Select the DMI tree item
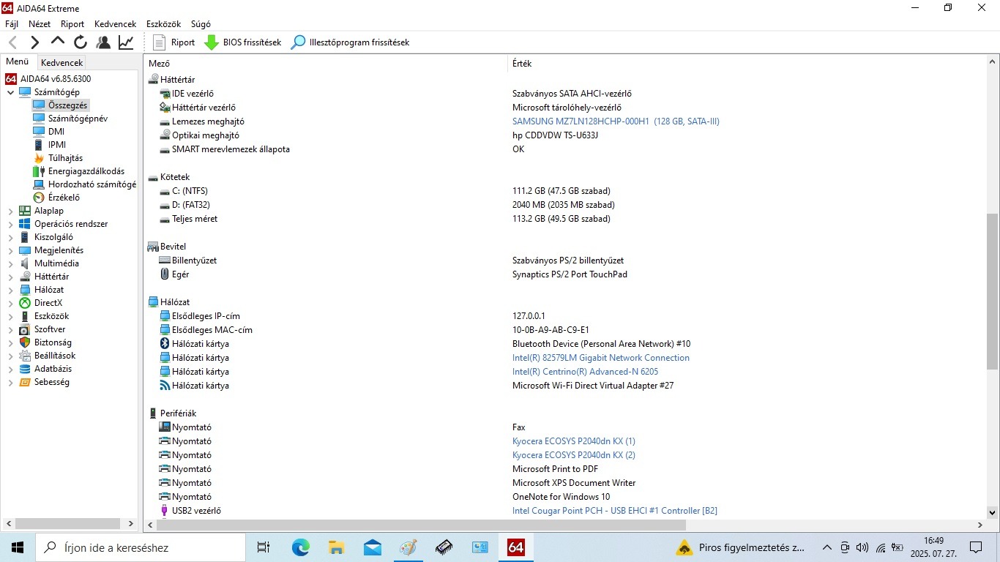Viewport: 1000px width, 562px height. (x=48, y=132)
